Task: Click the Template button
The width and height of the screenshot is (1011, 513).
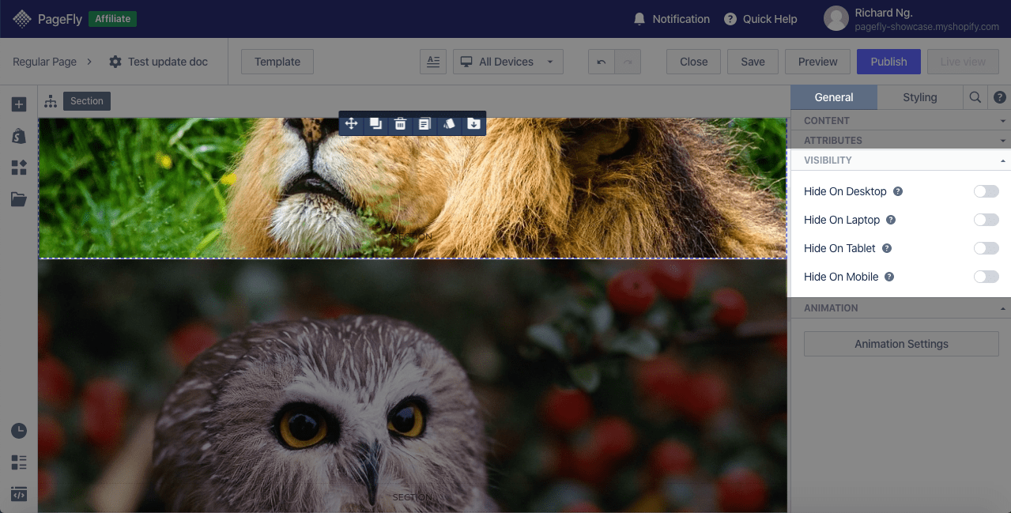Action: pos(277,62)
